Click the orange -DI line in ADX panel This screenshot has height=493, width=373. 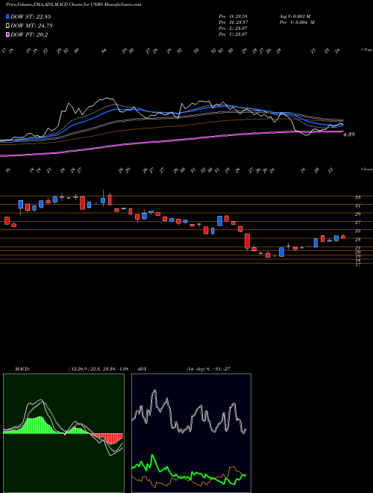(x=189, y=478)
